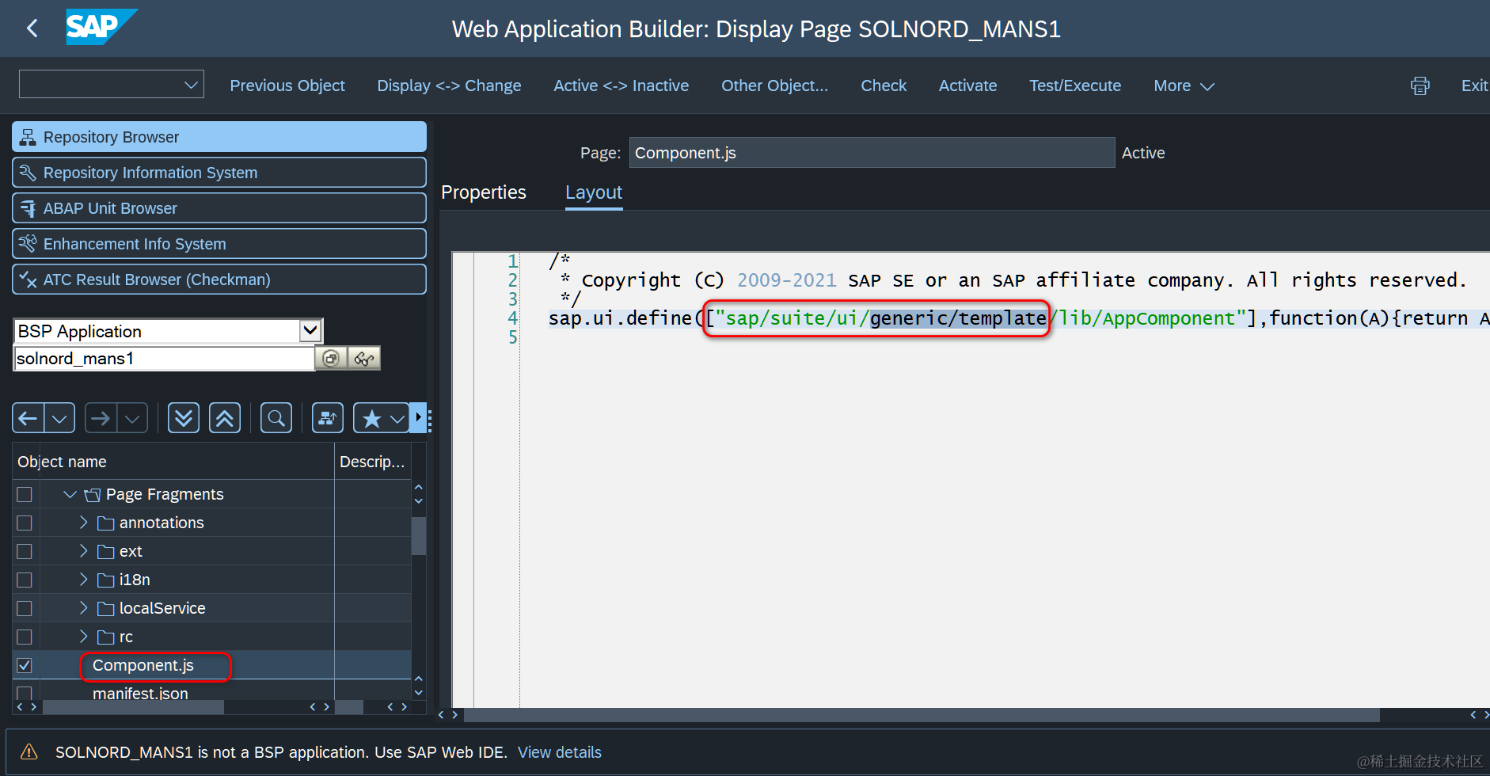Print using the printer icon
This screenshot has height=776, width=1490.
[x=1420, y=86]
